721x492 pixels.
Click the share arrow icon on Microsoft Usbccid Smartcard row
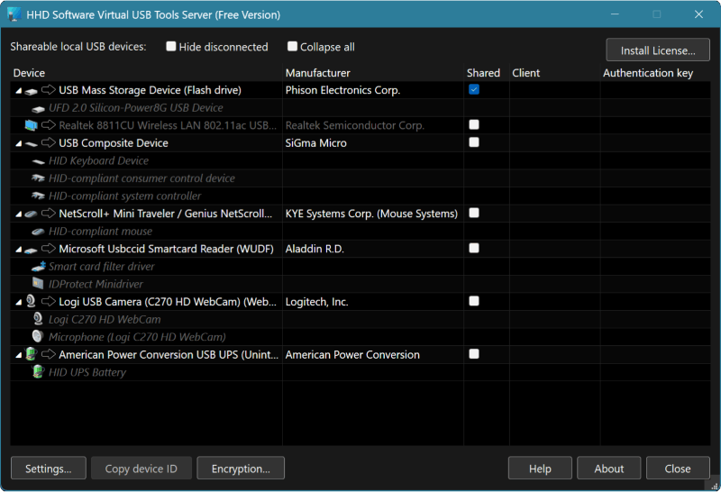(x=49, y=249)
